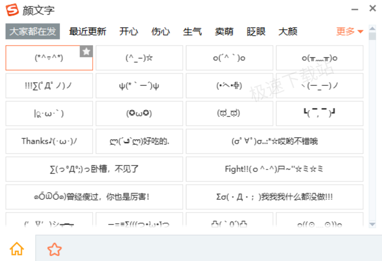
Task: Select the (◉ω◉) emoticon
Action: pos(139,113)
